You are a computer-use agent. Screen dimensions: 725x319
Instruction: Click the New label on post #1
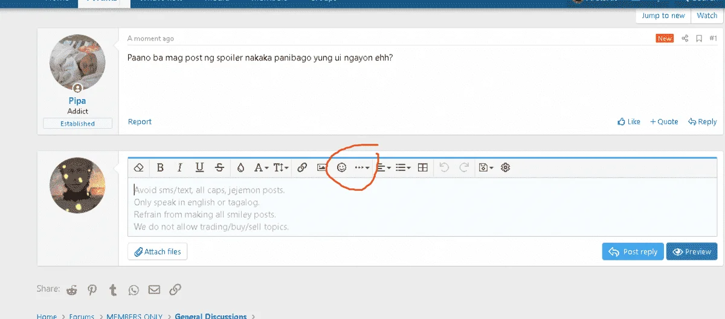tap(665, 39)
